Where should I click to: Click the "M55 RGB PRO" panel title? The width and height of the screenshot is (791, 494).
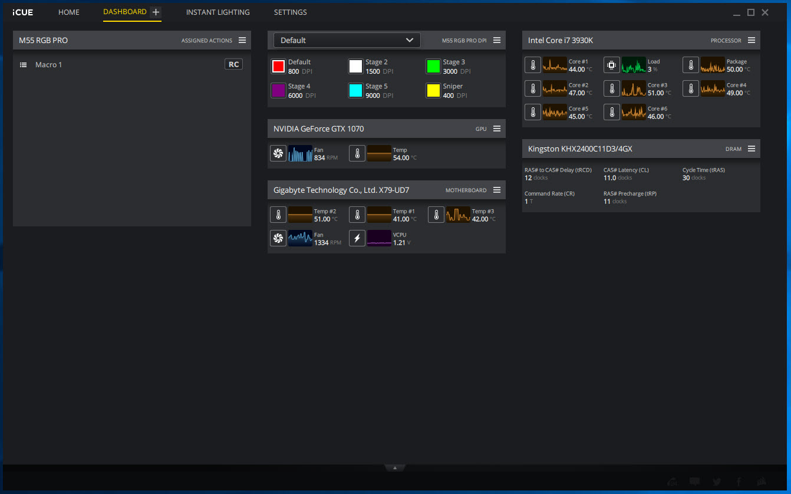(44, 40)
